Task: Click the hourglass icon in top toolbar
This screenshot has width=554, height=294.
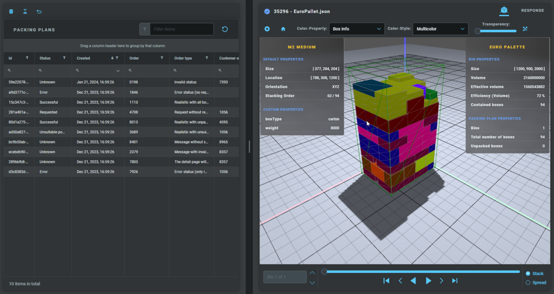Action: coord(25,12)
